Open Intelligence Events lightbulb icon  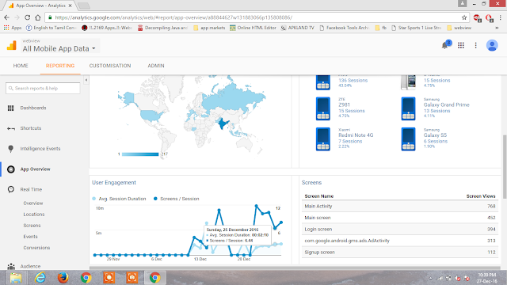point(10,149)
